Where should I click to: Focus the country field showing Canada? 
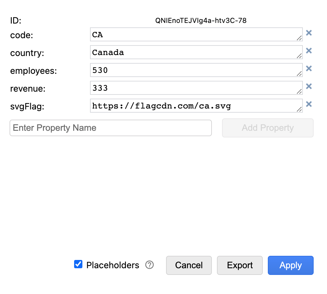click(196, 52)
